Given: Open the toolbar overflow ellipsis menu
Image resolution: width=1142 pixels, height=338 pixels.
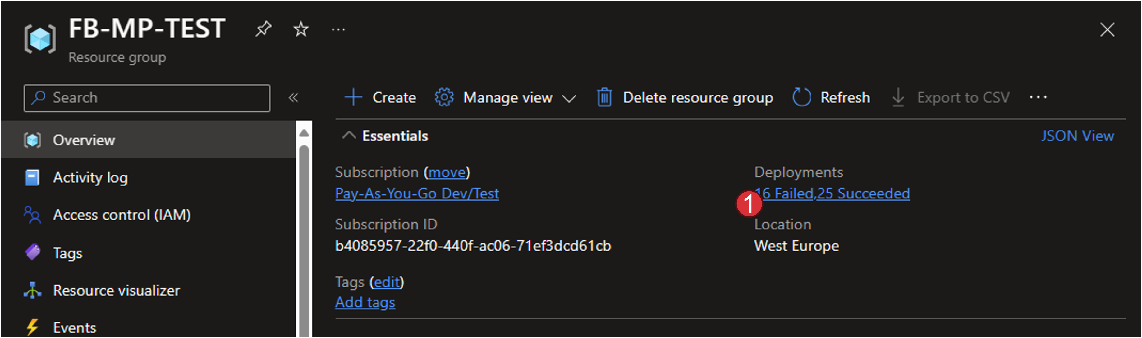Looking at the screenshot, I should (x=1038, y=97).
